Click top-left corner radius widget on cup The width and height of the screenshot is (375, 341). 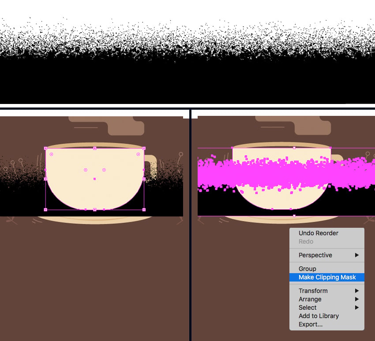pyautogui.click(x=51, y=154)
